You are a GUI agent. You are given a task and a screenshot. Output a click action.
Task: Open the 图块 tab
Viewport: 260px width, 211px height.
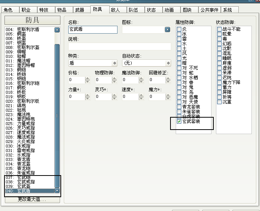click(x=189, y=10)
